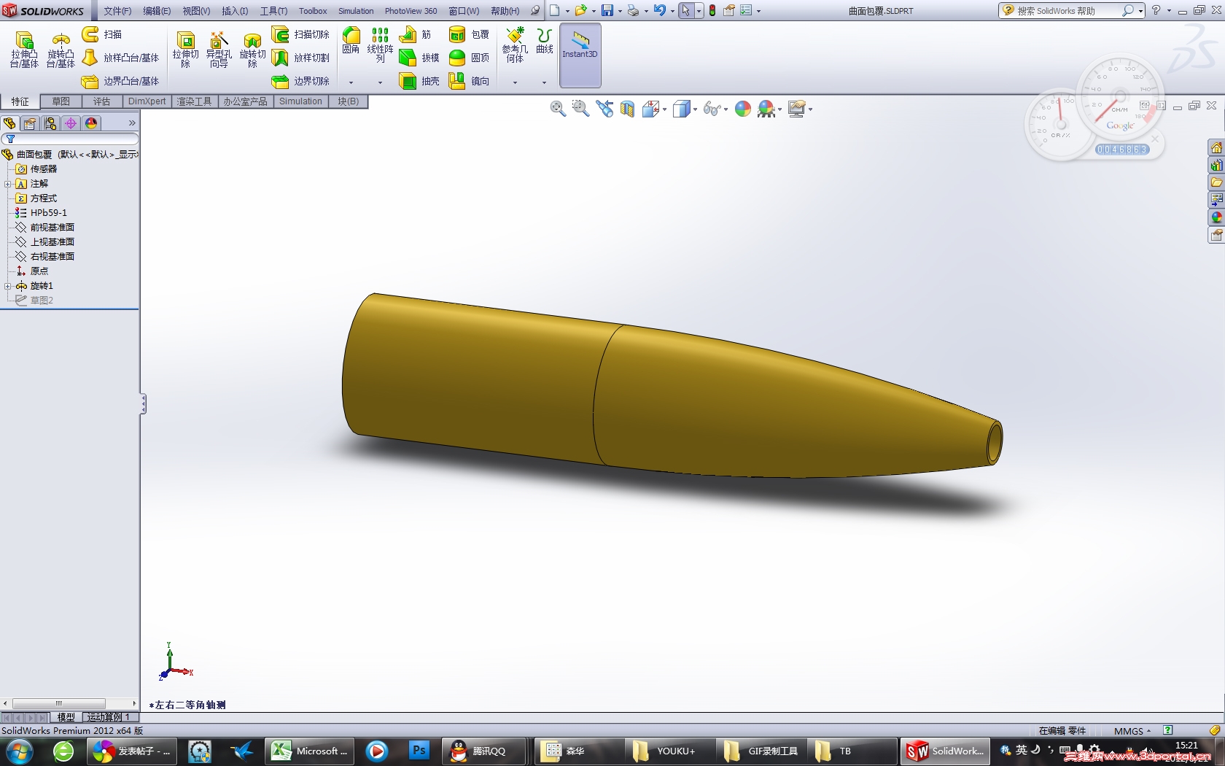1225x766 pixels.
Task: Open the MMGS unit system status button
Action: (x=1132, y=730)
